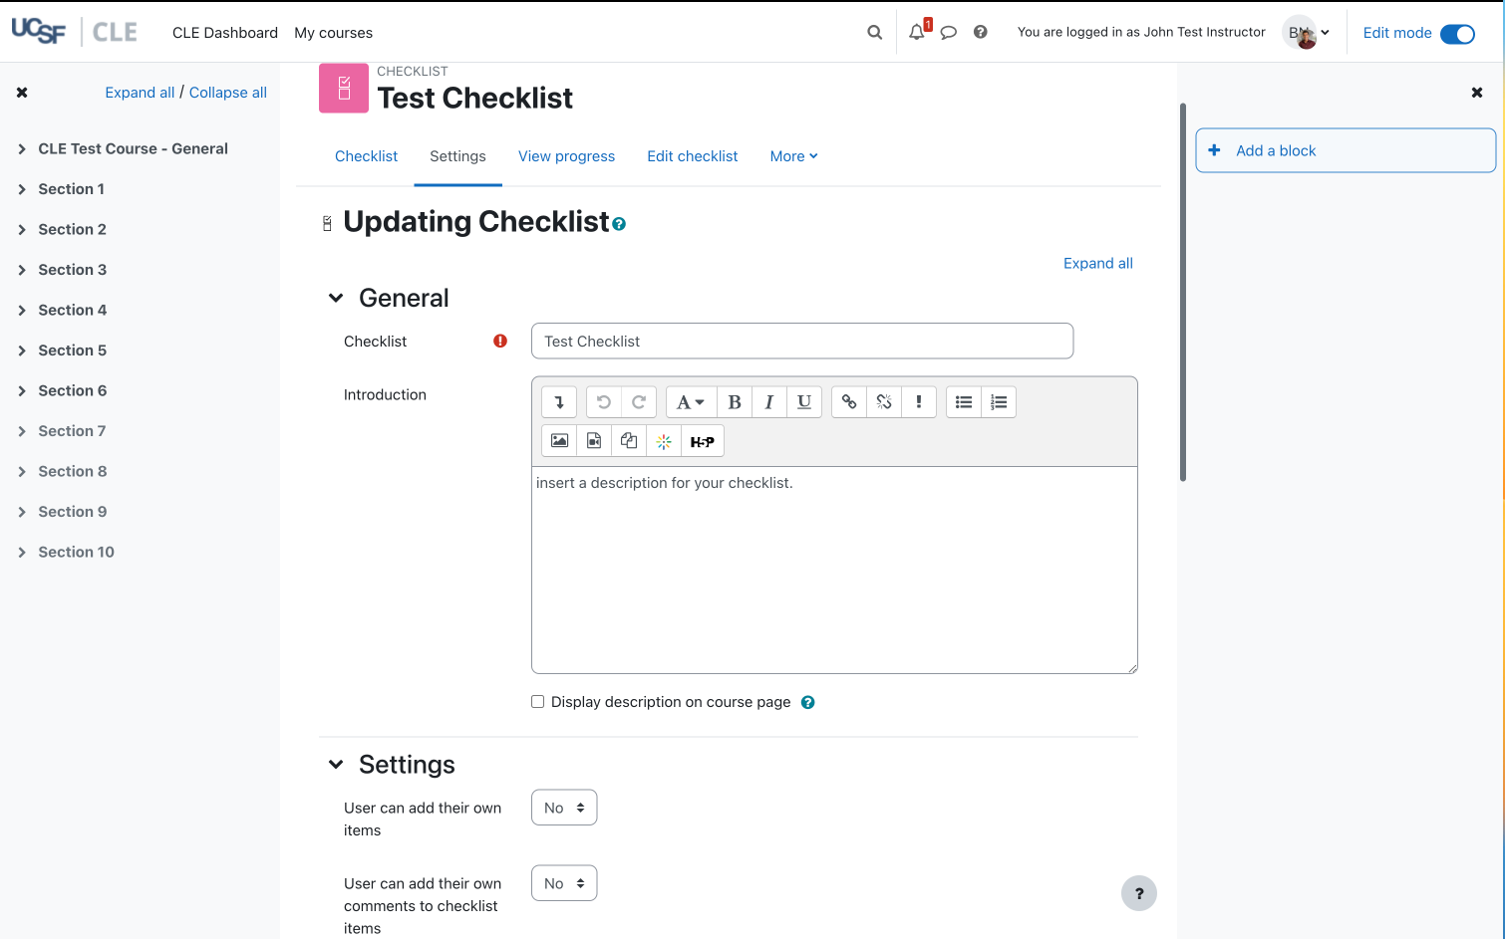Viewport: 1505px width, 939px height.
Task: Open the notifications bell icon
Action: [917, 33]
